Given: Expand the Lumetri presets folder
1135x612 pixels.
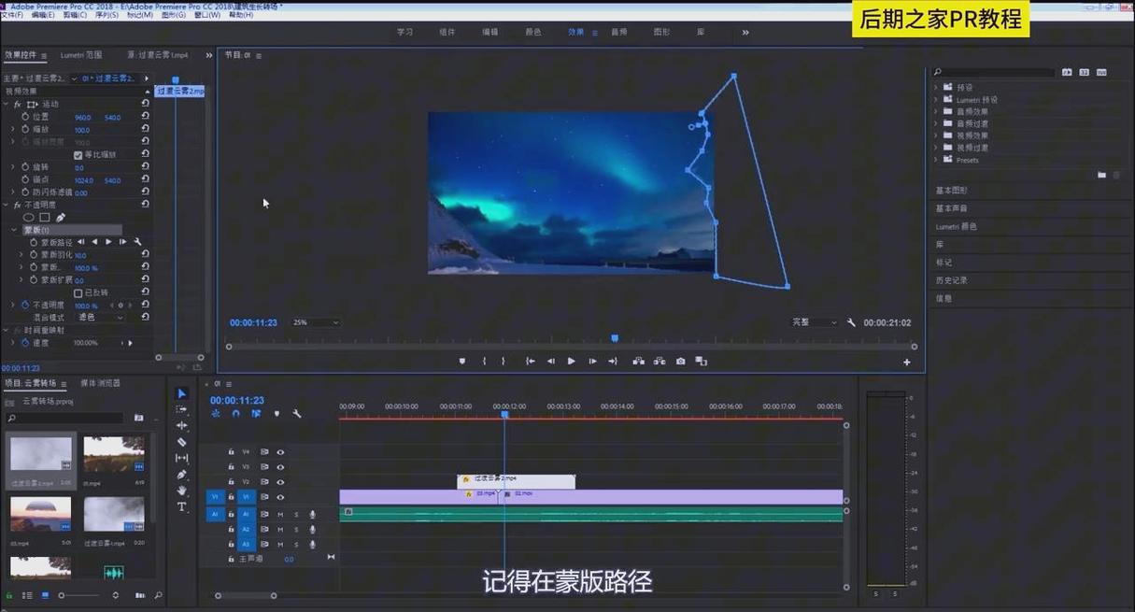Looking at the screenshot, I should click(x=936, y=99).
